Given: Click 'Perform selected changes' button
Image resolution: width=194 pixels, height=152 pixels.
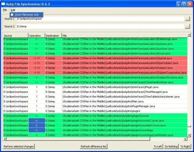Looking at the screenshot, I should point(18,146).
